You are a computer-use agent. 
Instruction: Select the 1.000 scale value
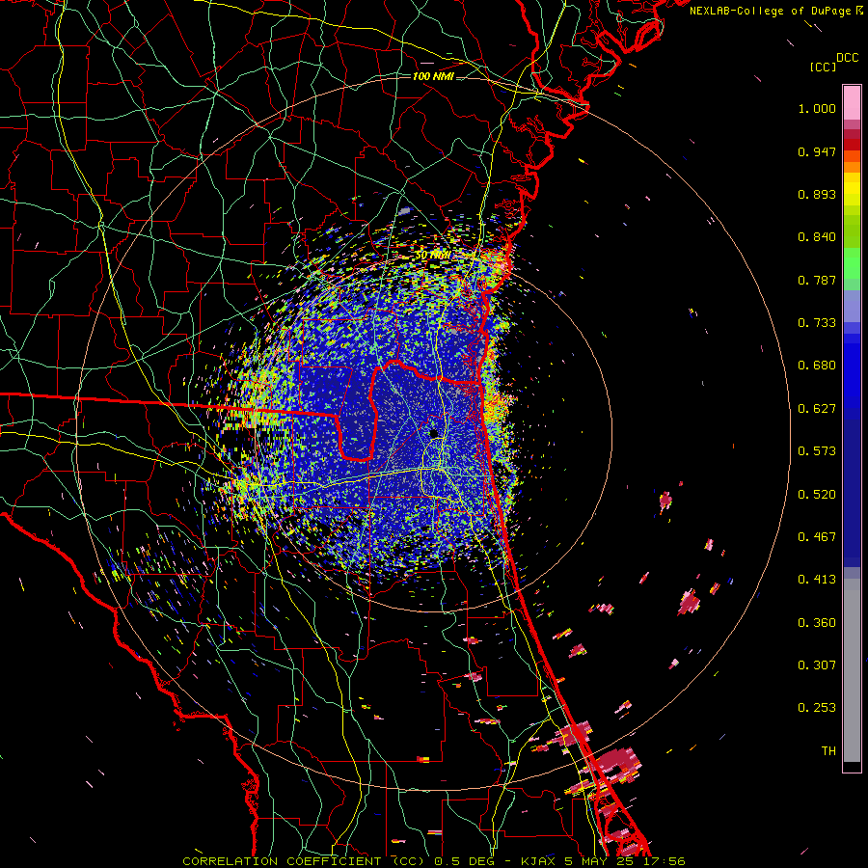coord(817,108)
